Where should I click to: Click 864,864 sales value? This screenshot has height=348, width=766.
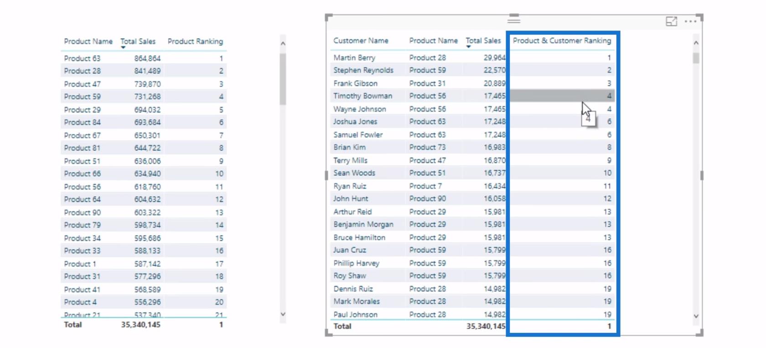pos(147,58)
